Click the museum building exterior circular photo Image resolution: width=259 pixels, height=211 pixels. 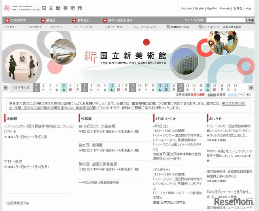185,61
